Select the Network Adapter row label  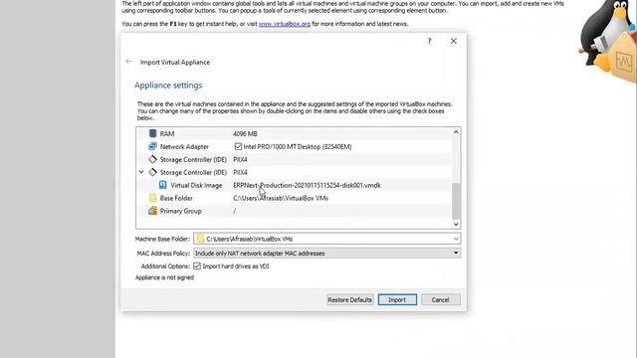tap(184, 147)
